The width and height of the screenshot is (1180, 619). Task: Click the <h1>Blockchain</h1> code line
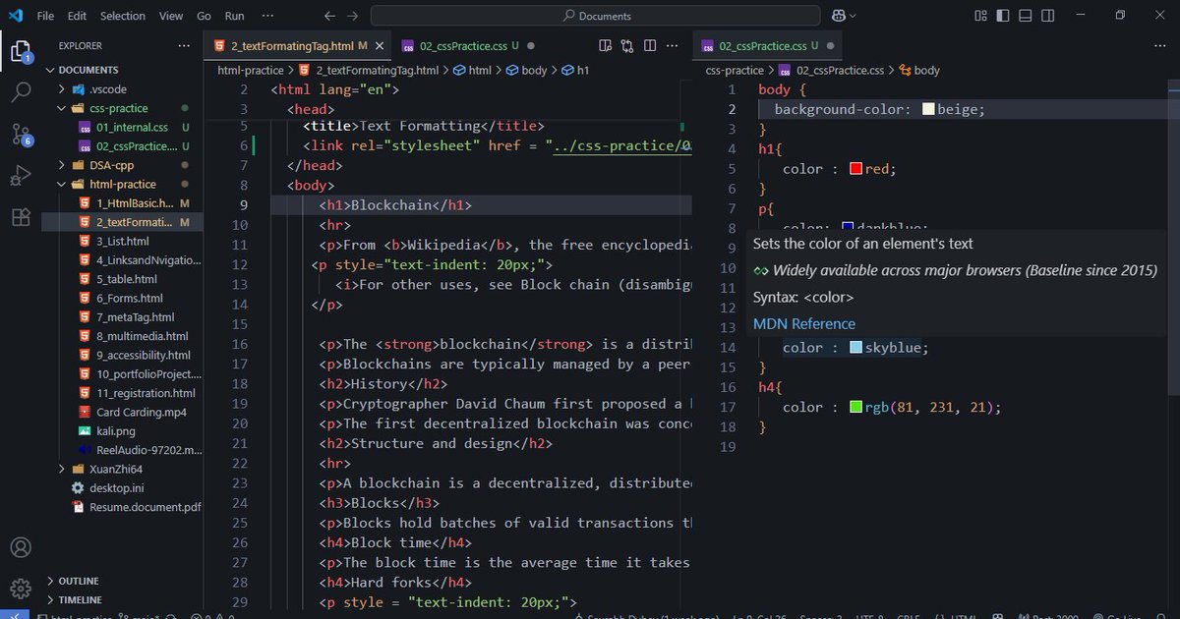pyautogui.click(x=396, y=205)
